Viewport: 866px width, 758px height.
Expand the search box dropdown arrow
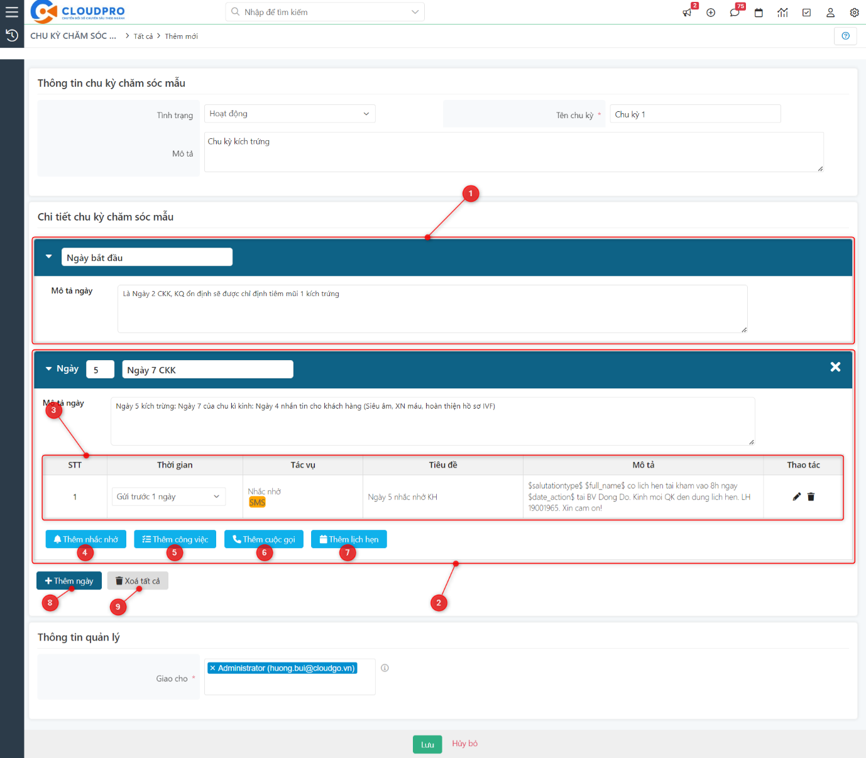point(415,12)
